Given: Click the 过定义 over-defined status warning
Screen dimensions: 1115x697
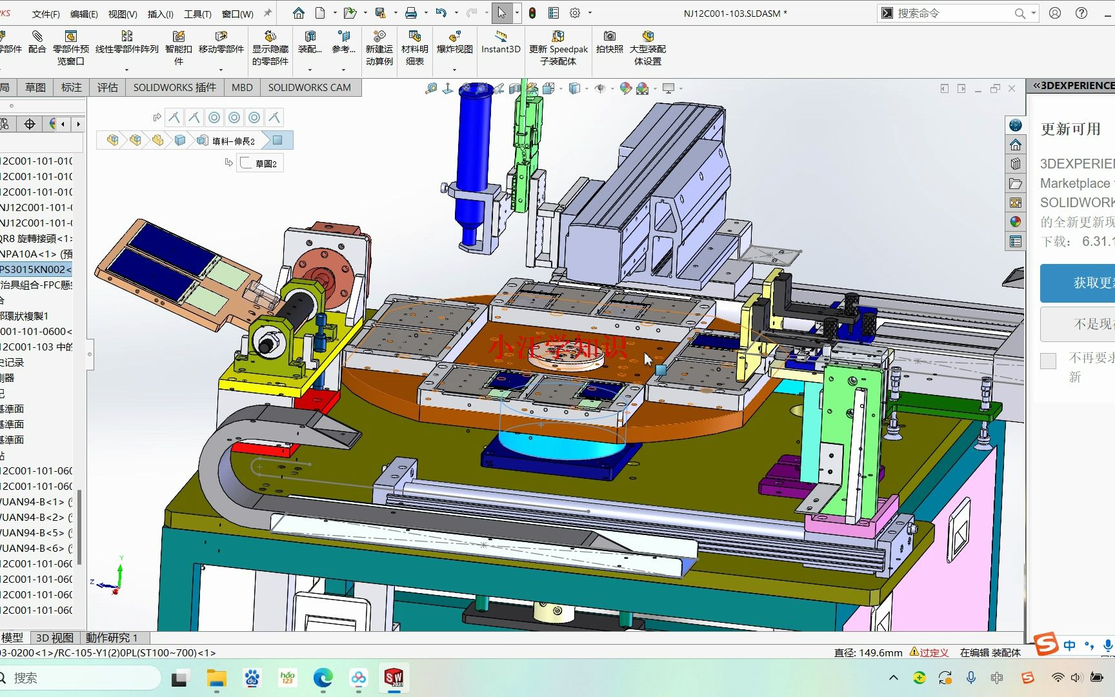Looking at the screenshot, I should pyautogui.click(x=929, y=652).
